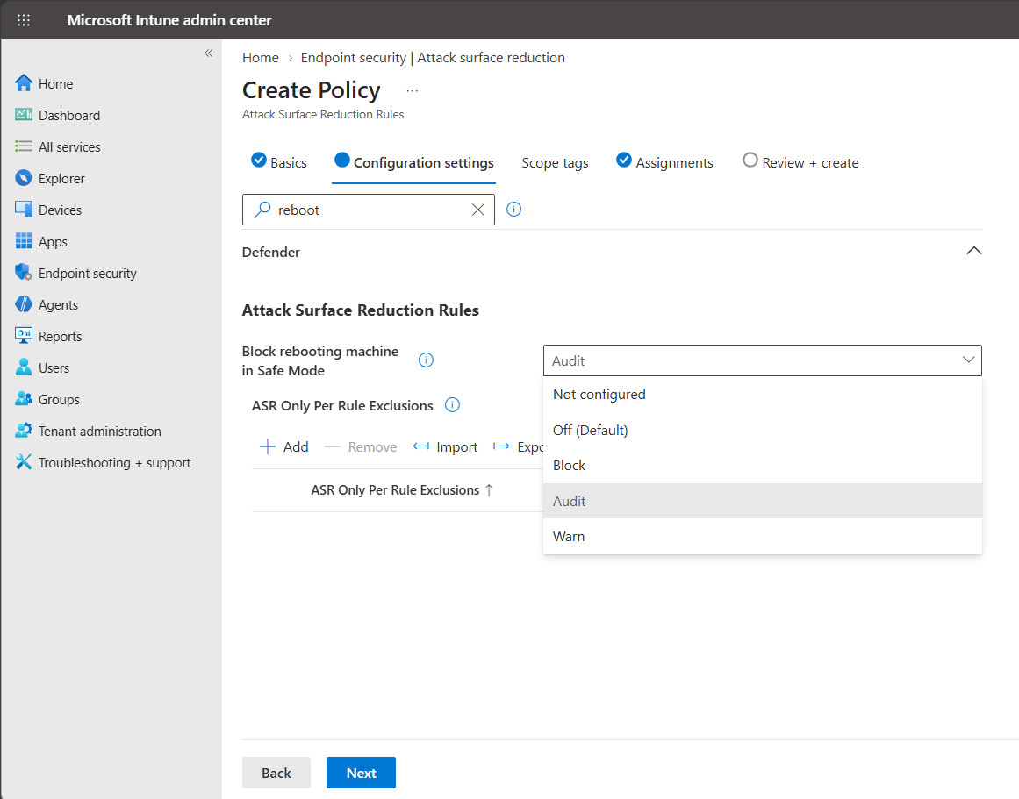Viewport: 1019px width, 799px height.
Task: Open Devices in navigation
Action: [60, 210]
